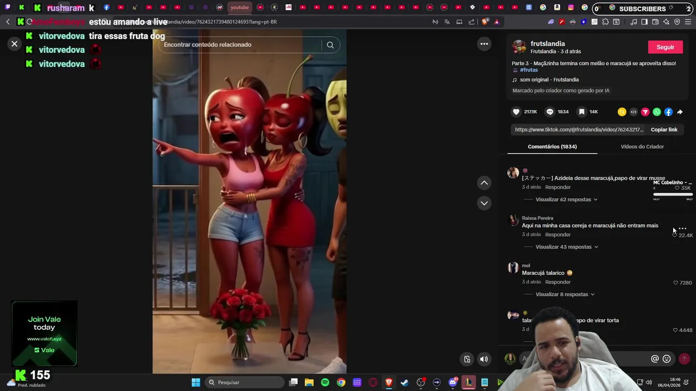Open the media control music note icon
The width and height of the screenshot is (696, 391).
pos(634,22)
